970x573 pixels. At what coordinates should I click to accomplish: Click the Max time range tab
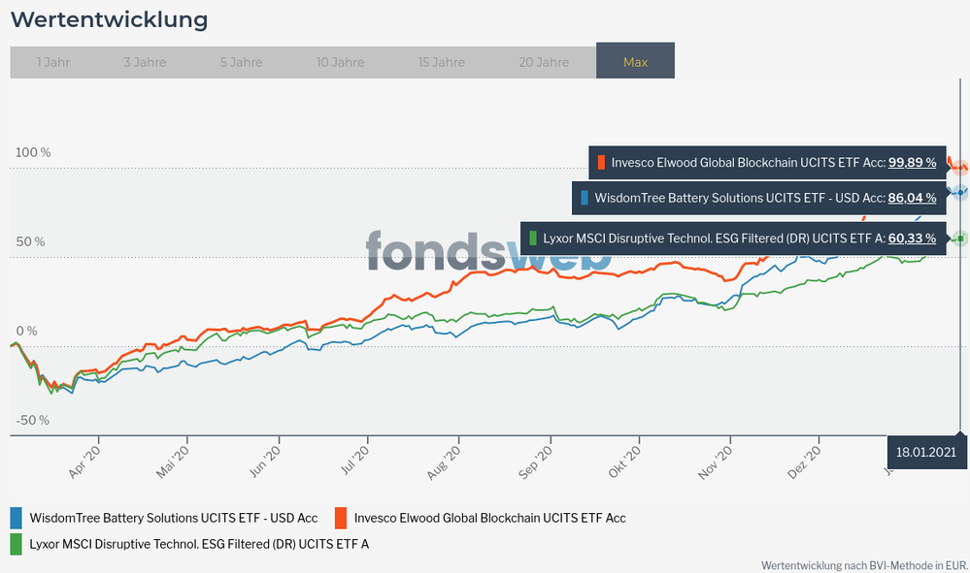coord(635,62)
